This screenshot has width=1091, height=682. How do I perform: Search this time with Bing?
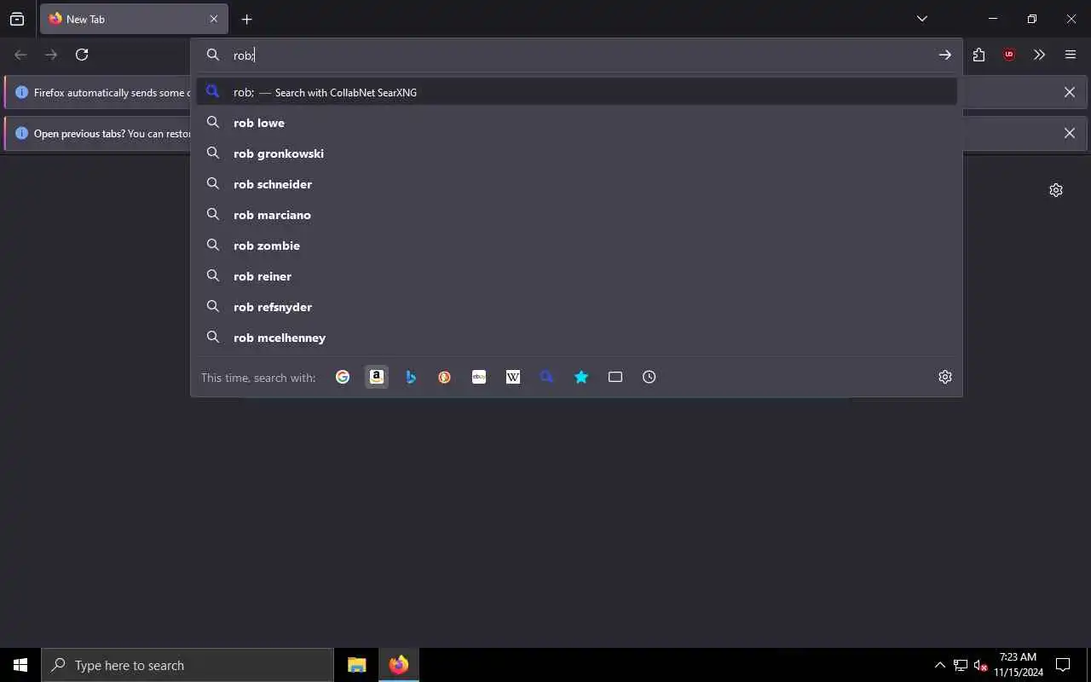(x=411, y=377)
